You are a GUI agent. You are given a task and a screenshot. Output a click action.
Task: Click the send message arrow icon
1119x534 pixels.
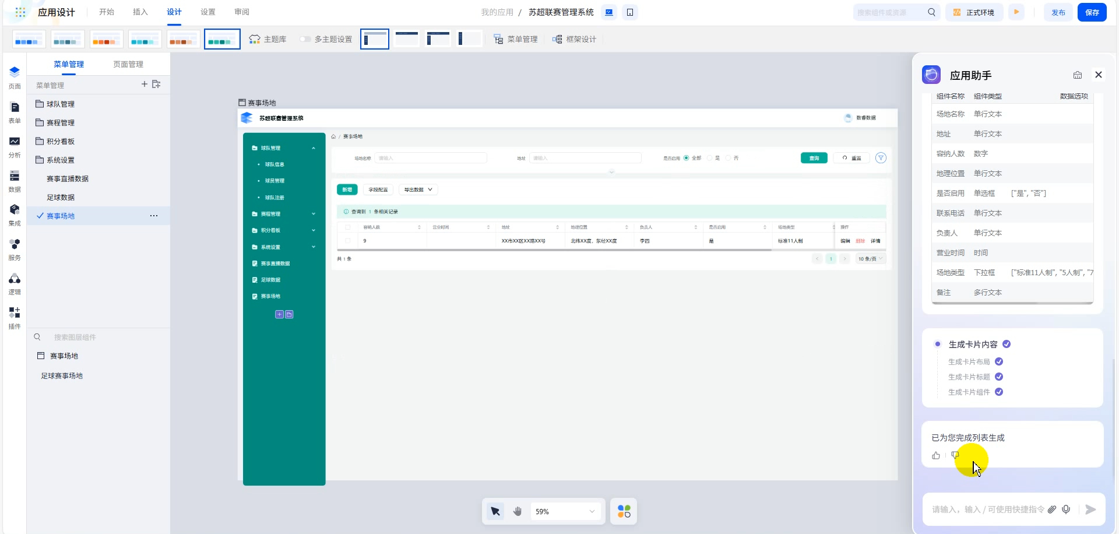(x=1090, y=509)
